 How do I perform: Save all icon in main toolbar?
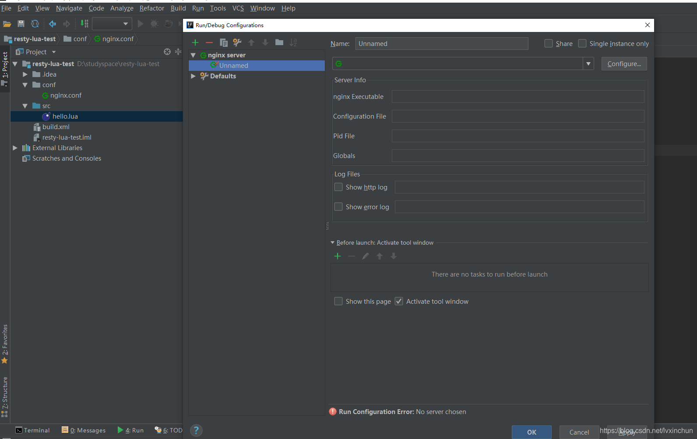pos(21,24)
